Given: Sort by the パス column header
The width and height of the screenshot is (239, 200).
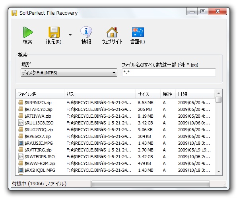Looking at the screenshot, I should click(100, 94).
